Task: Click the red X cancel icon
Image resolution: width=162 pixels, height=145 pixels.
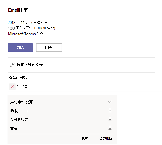Action: coord(12,87)
